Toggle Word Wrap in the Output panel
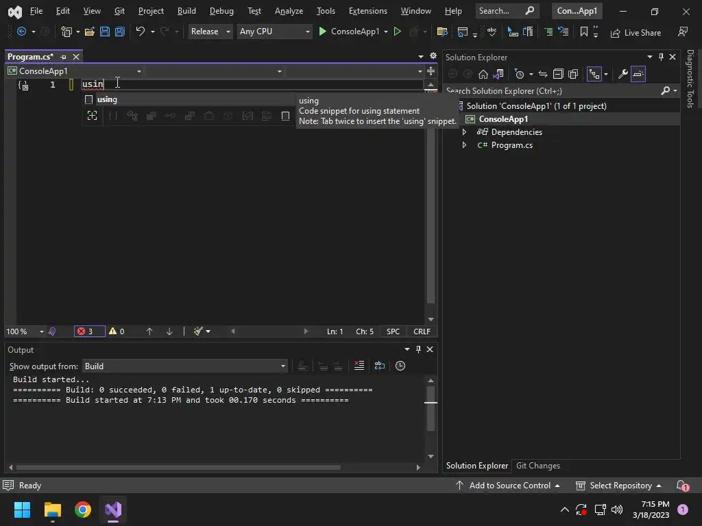The width and height of the screenshot is (702, 526). pyautogui.click(x=380, y=366)
